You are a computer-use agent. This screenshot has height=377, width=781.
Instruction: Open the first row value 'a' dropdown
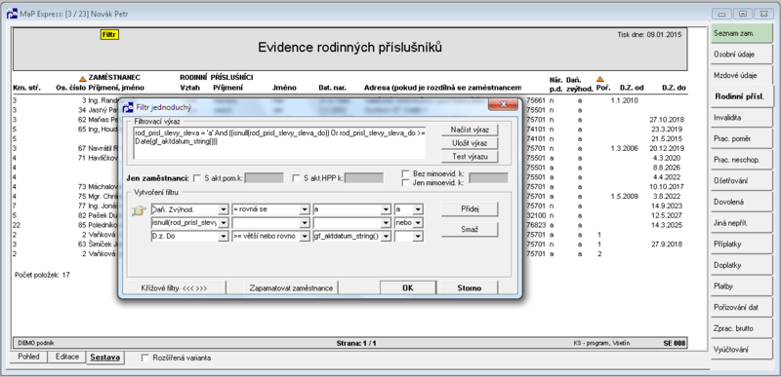click(x=385, y=210)
